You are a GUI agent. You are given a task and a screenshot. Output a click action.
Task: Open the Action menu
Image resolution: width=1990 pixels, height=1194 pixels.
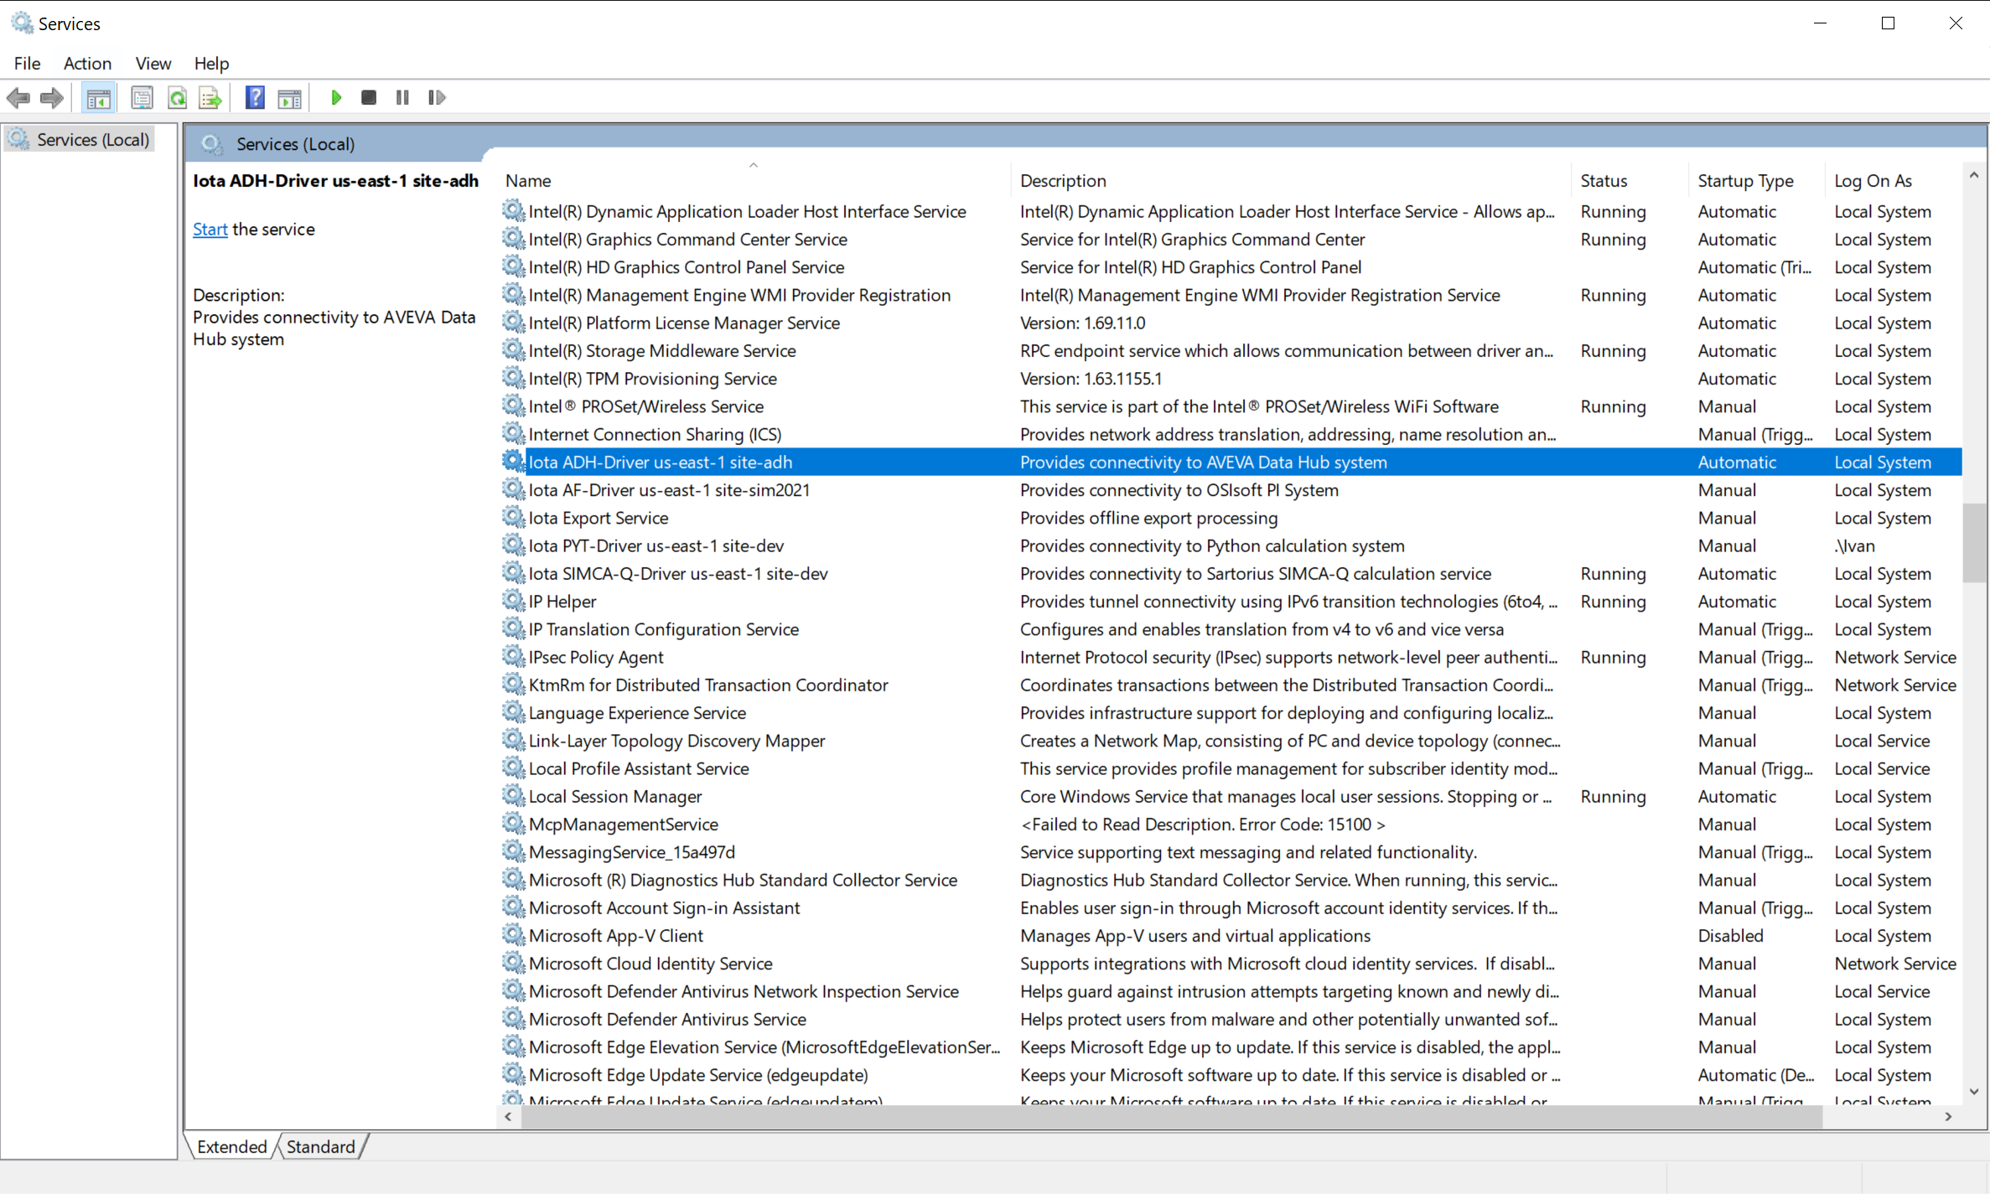pyautogui.click(x=87, y=63)
